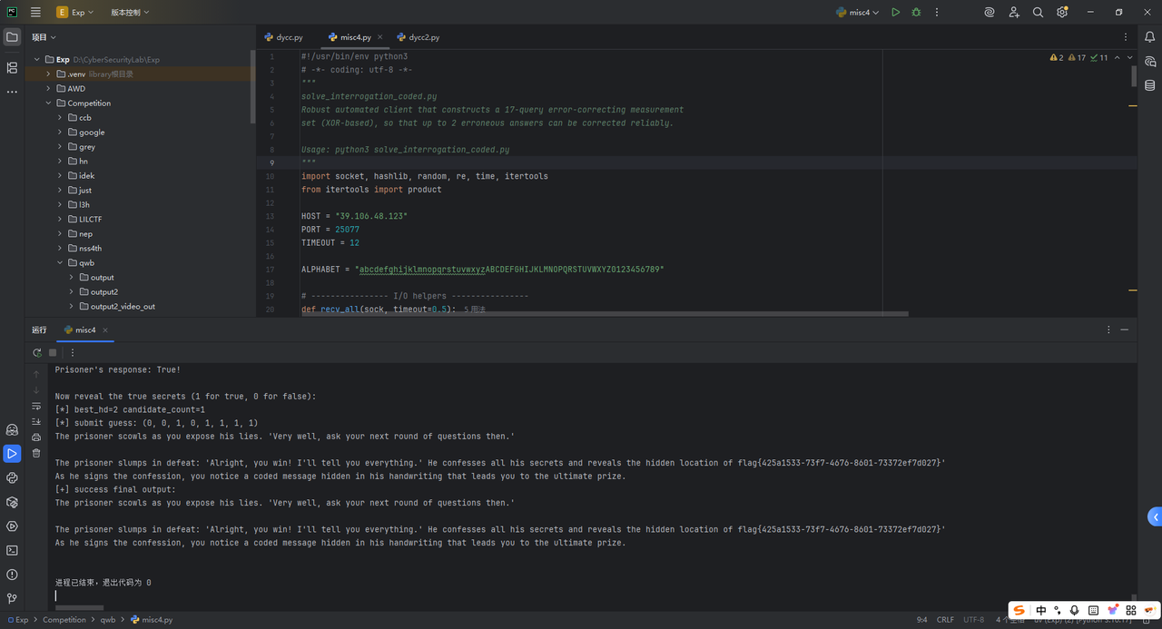Toggle scroll-to-end in the run console

tap(36, 421)
